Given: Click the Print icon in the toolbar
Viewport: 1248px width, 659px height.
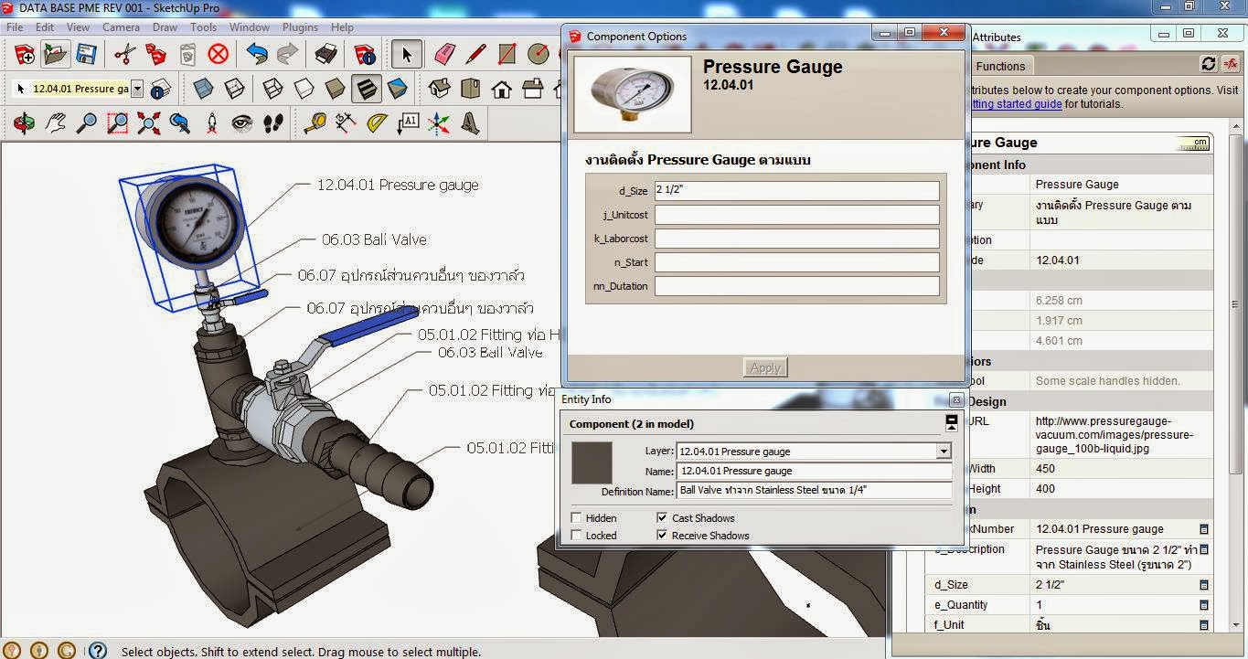Looking at the screenshot, I should point(326,55).
